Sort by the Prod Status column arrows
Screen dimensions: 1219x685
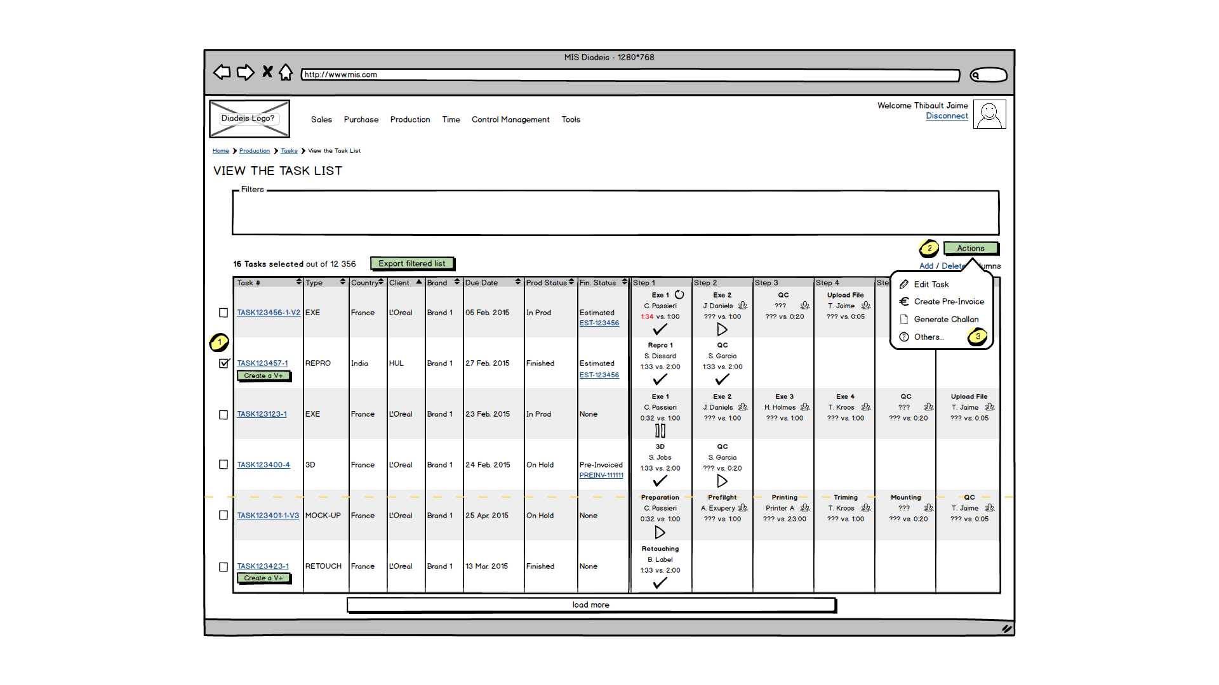click(x=571, y=282)
